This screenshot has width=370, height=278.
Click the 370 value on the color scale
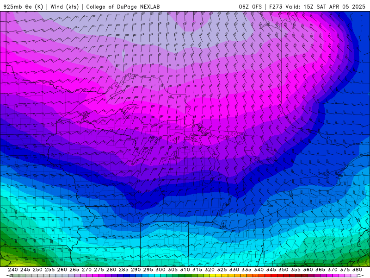coord(332,270)
